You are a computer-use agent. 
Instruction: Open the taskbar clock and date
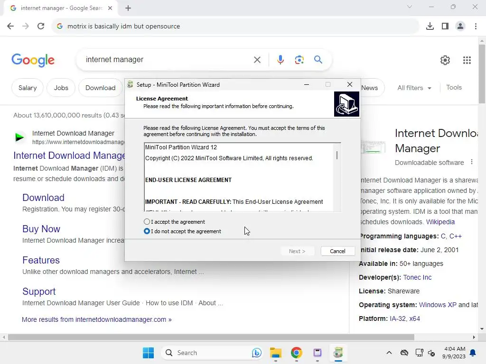pos(454,353)
